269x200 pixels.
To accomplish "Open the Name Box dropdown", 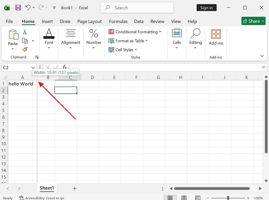I will click(33, 67).
